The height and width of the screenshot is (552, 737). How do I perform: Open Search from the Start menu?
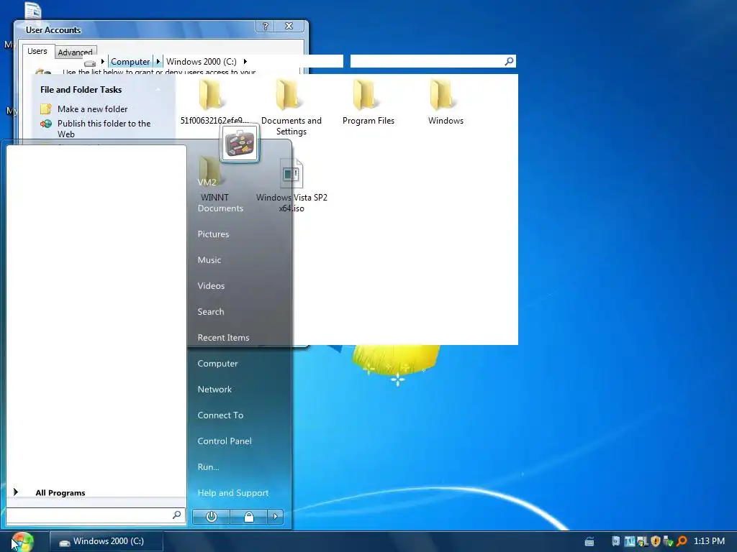coord(211,312)
